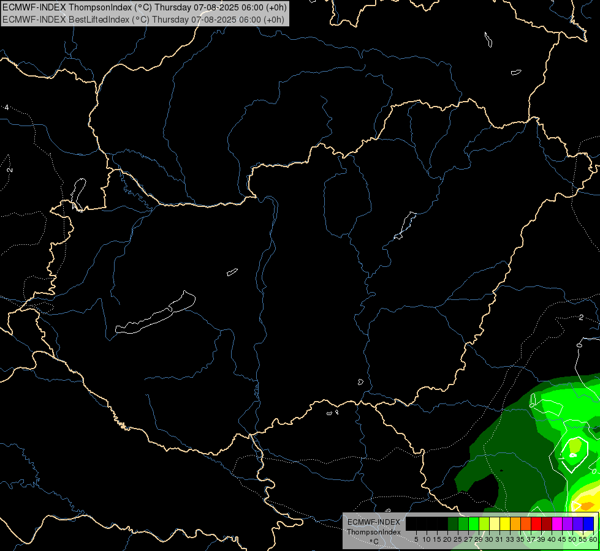Pick the lime 29–30 legend swatch
Screen dimensions: 600x551
[484, 523]
